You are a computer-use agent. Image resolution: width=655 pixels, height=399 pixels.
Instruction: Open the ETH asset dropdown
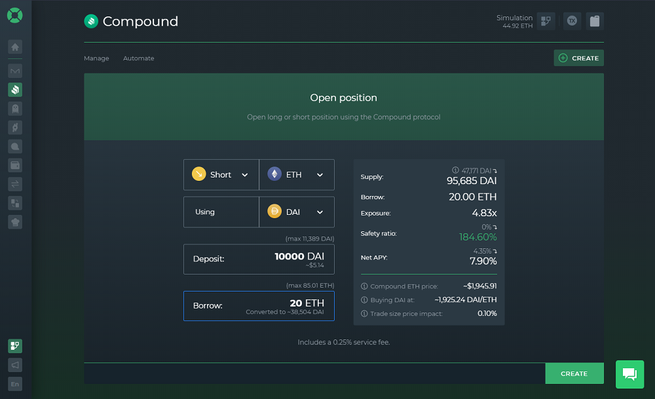[297, 175]
